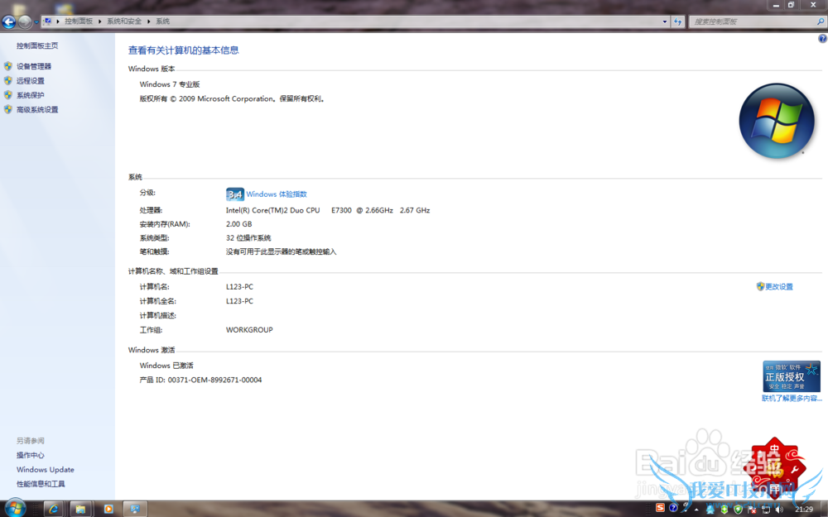Click the WORKGROUP workgroup value
828x517 pixels.
point(249,330)
